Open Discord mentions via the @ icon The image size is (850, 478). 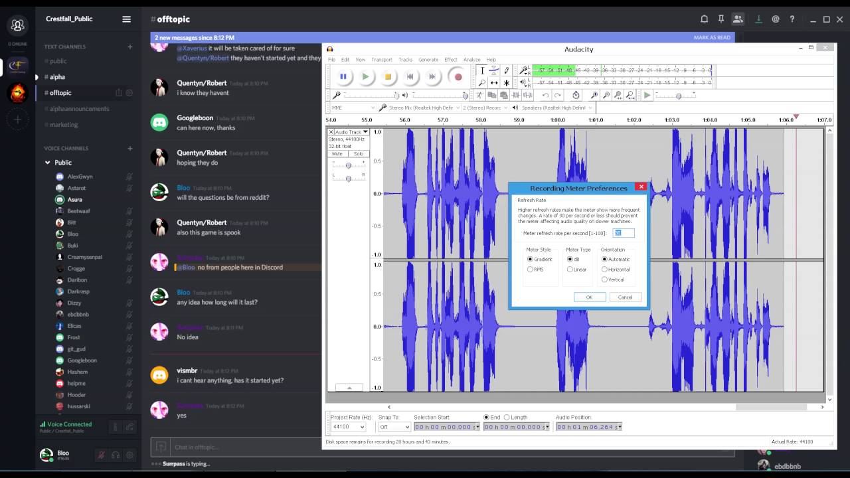click(x=775, y=19)
